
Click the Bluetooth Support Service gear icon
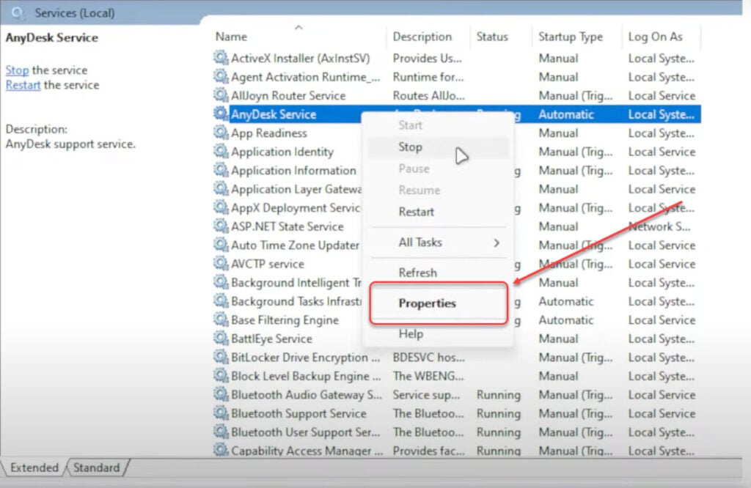point(221,413)
